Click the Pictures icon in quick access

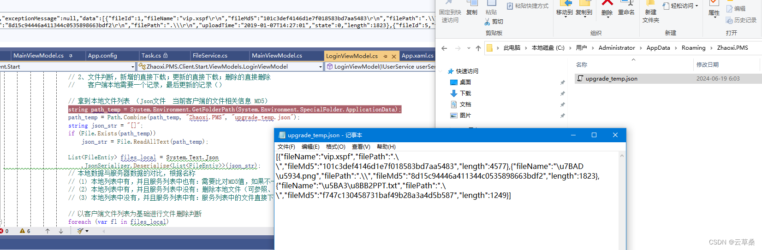point(453,116)
